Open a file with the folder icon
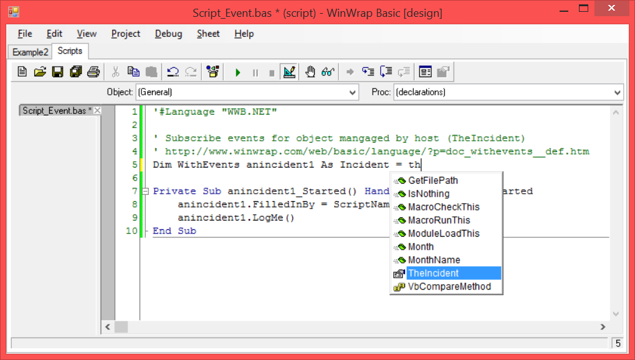Image resolution: width=635 pixels, height=360 pixels. (40, 72)
